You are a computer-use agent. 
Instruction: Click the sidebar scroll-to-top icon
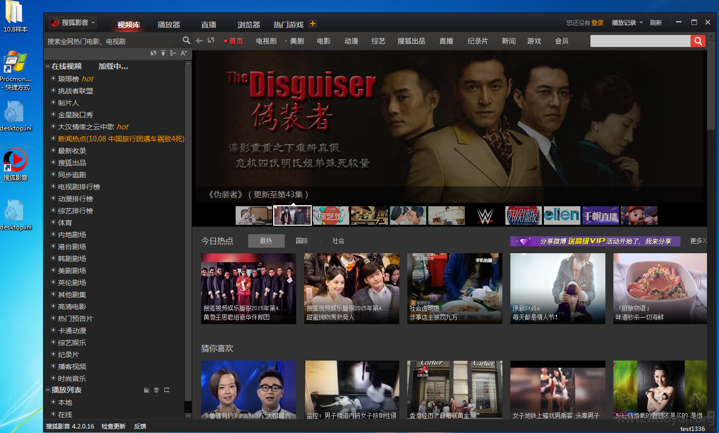pos(163,53)
